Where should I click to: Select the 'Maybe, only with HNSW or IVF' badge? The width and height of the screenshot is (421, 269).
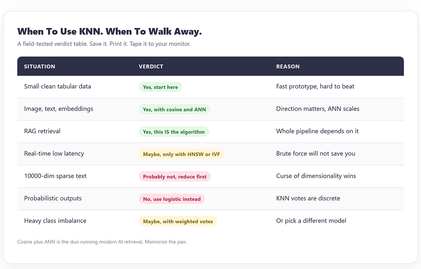coord(181,154)
